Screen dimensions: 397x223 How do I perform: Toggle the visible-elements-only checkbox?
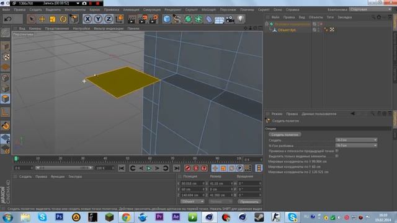(x=337, y=156)
